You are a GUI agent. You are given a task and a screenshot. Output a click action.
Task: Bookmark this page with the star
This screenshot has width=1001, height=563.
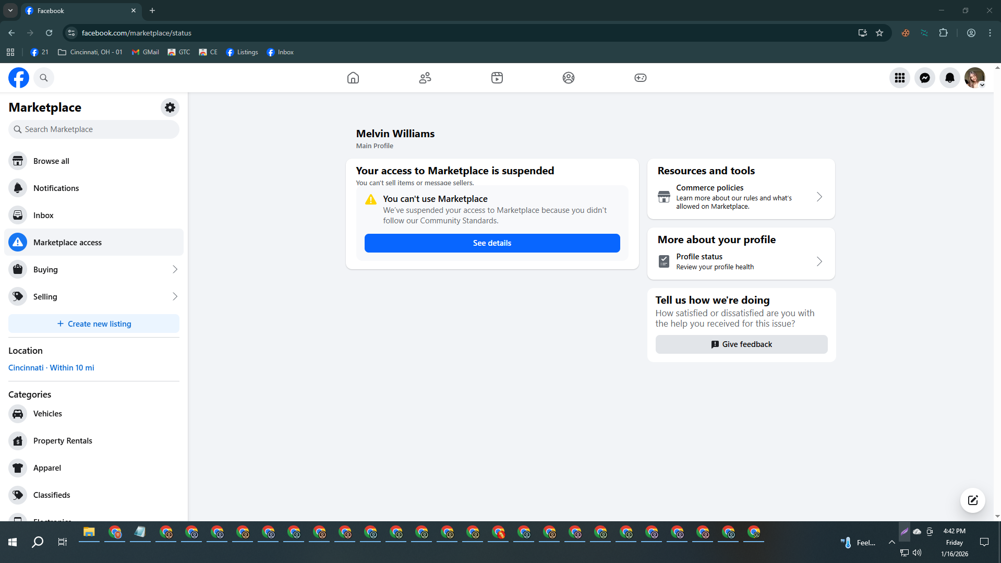coord(879,33)
